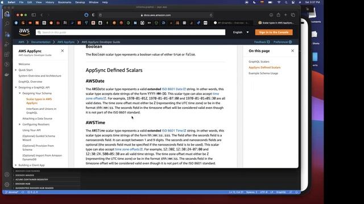Screen dimensions: 364x204
Task: Expand SUGGESTED DOCKER HUB IMAGES section
Action: [34, 188]
